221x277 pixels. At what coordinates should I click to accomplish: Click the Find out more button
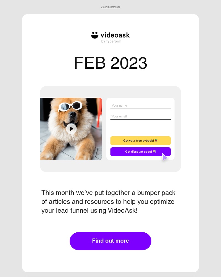(110, 241)
